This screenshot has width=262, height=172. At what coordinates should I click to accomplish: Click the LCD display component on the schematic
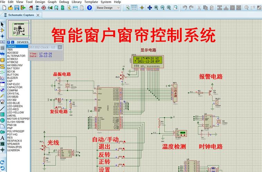(x=148, y=62)
